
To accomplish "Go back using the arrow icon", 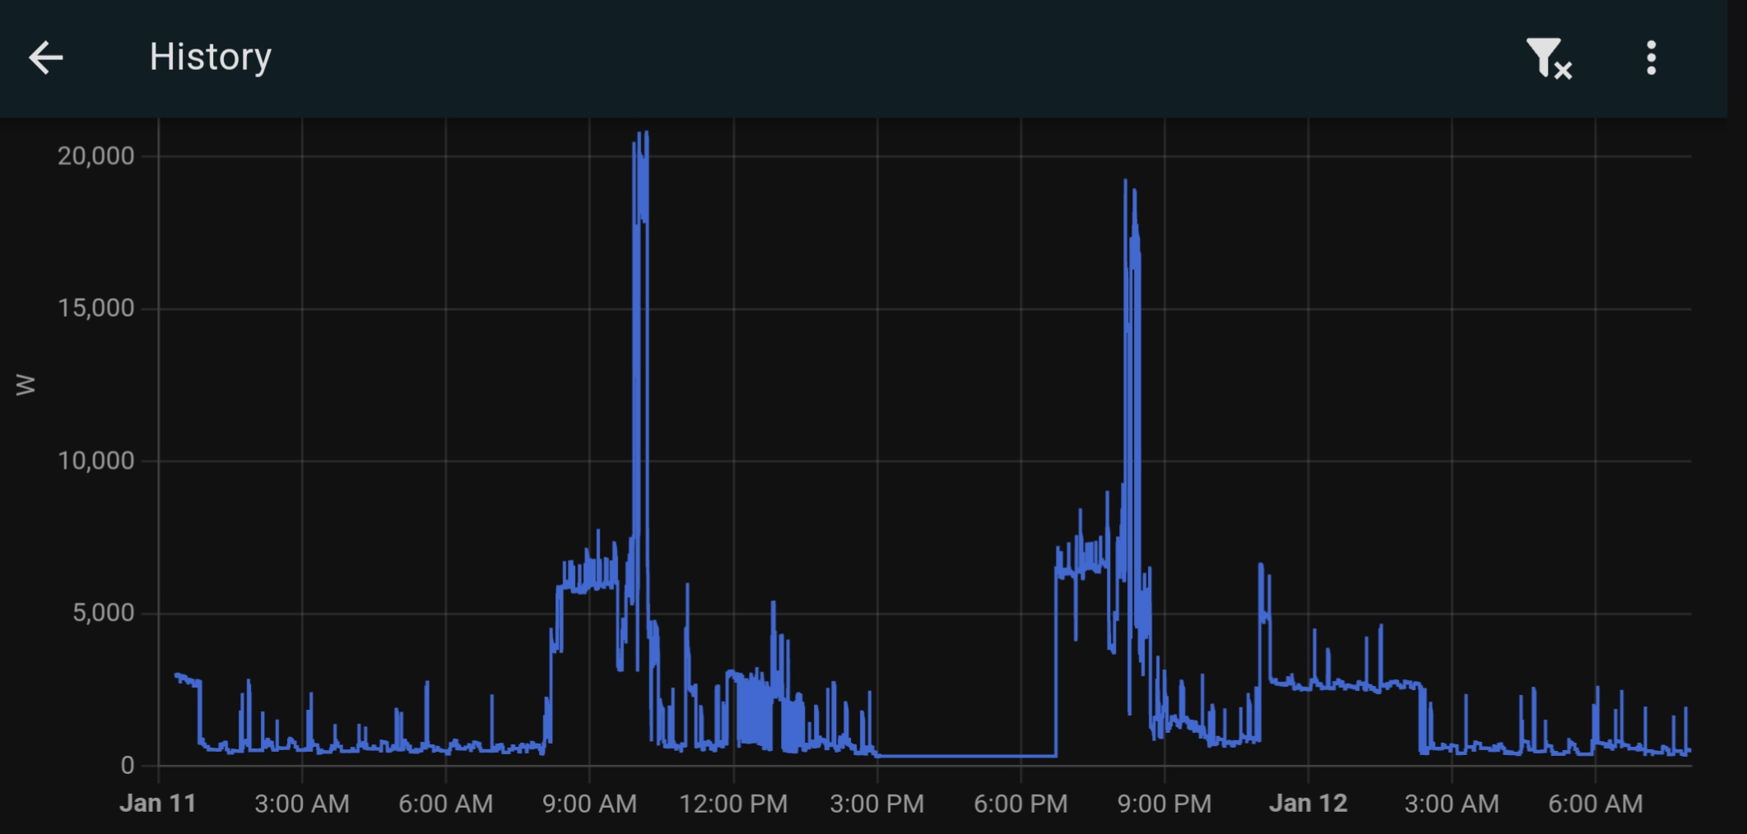I will (46, 58).
